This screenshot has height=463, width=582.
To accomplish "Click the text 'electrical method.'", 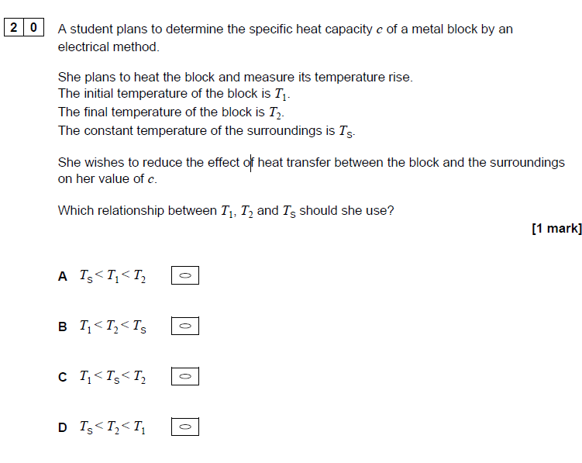I will tap(108, 47).
